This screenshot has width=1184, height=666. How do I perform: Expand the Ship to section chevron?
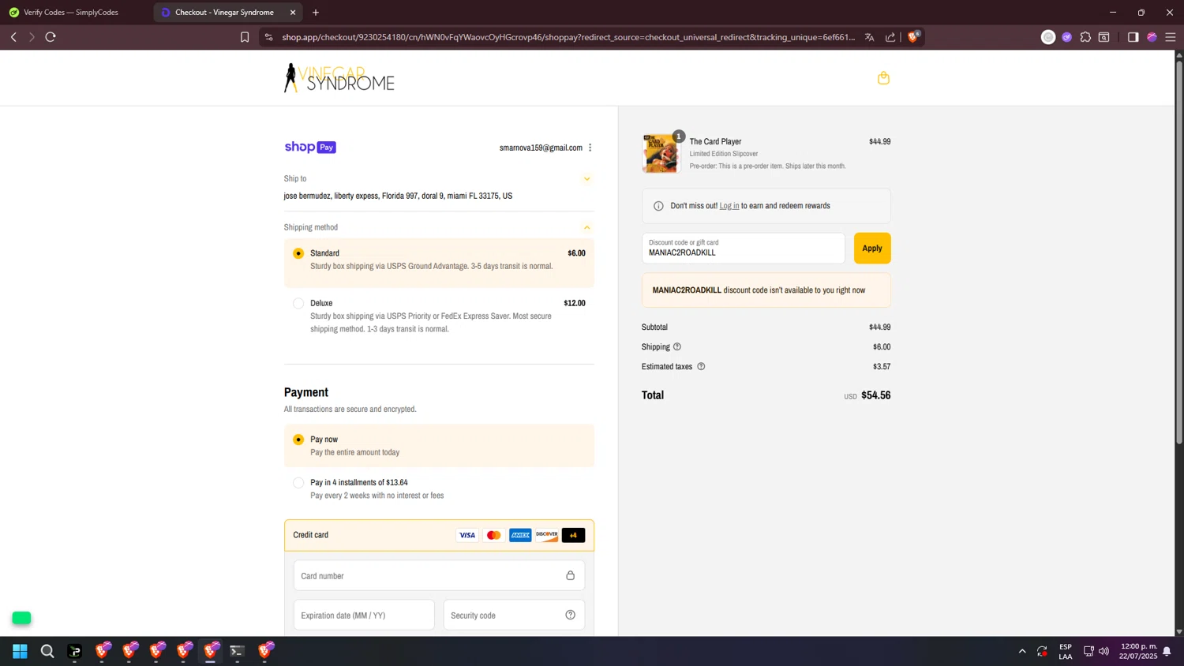[x=586, y=179]
